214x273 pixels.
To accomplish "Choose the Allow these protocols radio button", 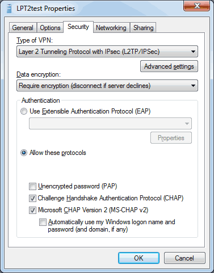I will [24, 153].
